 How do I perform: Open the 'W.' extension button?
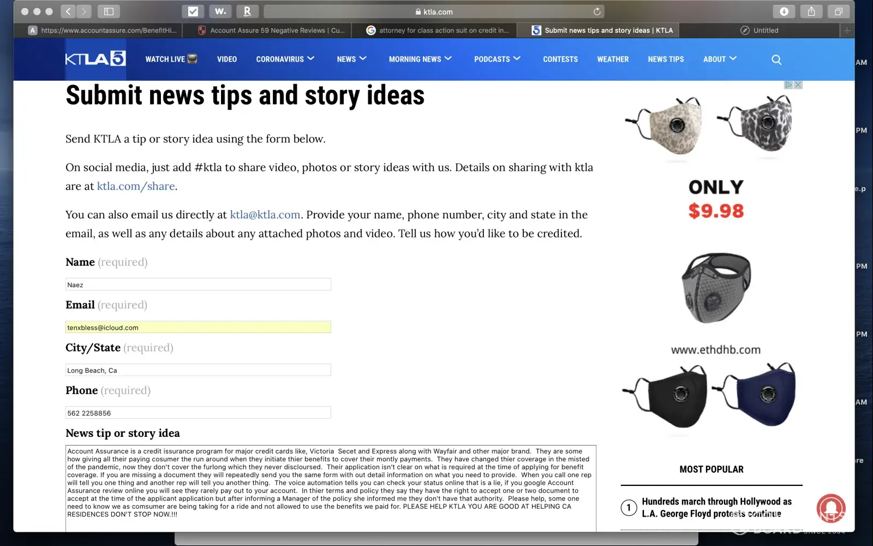point(220,11)
